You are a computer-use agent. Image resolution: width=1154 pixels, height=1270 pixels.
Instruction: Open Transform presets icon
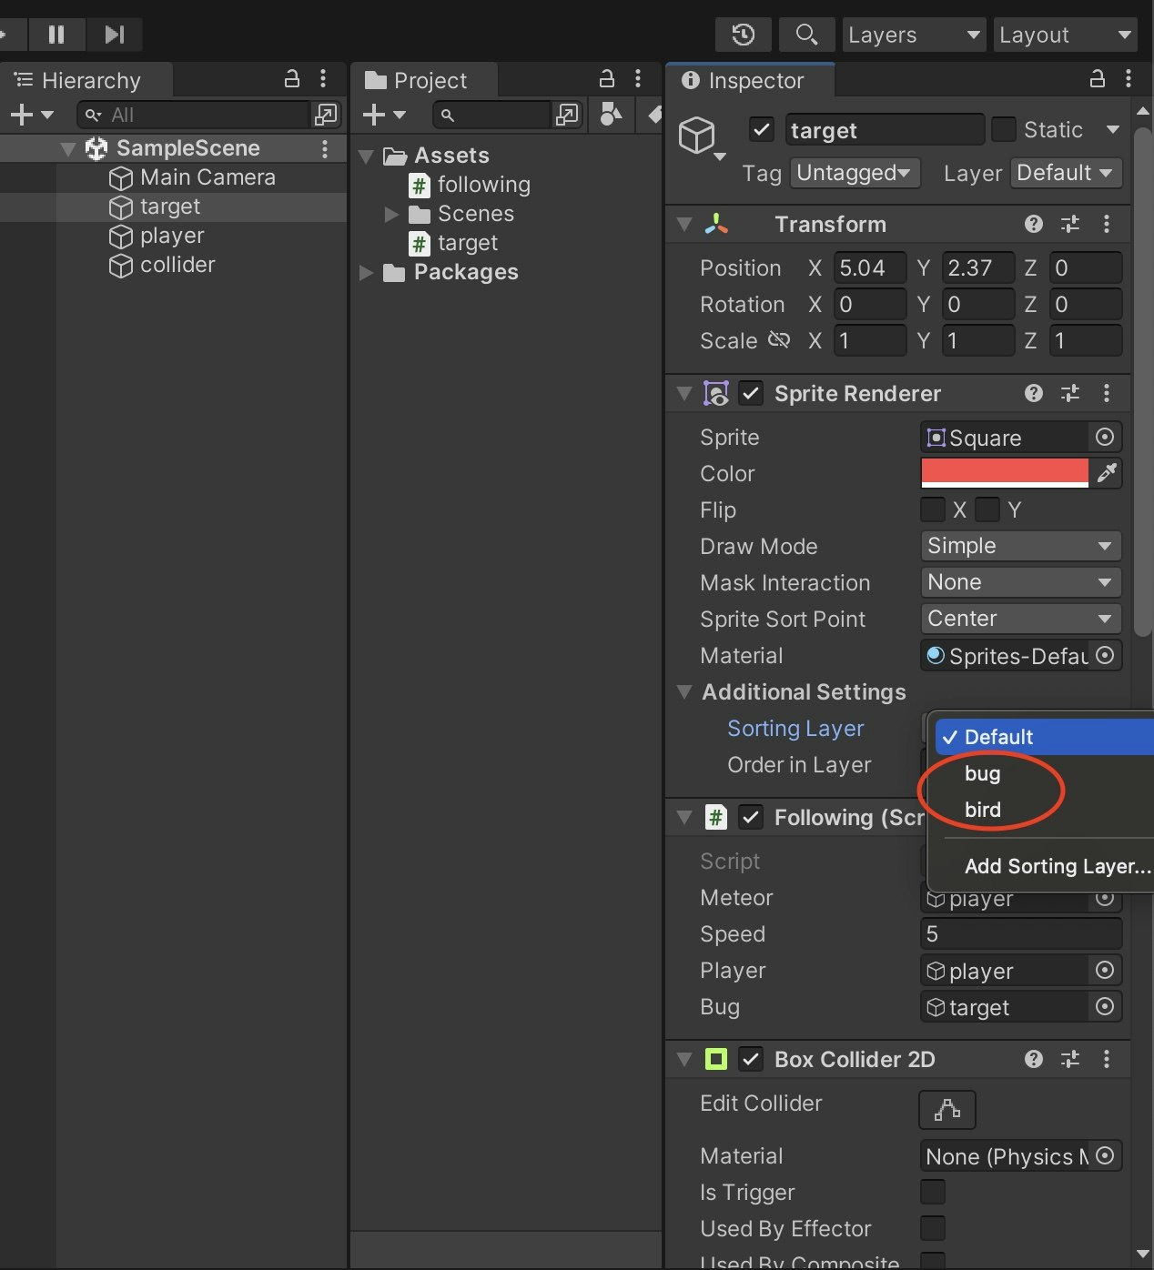1070,224
